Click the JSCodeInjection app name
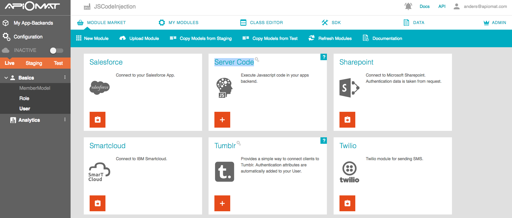The height and width of the screenshot is (218, 512). (115, 7)
